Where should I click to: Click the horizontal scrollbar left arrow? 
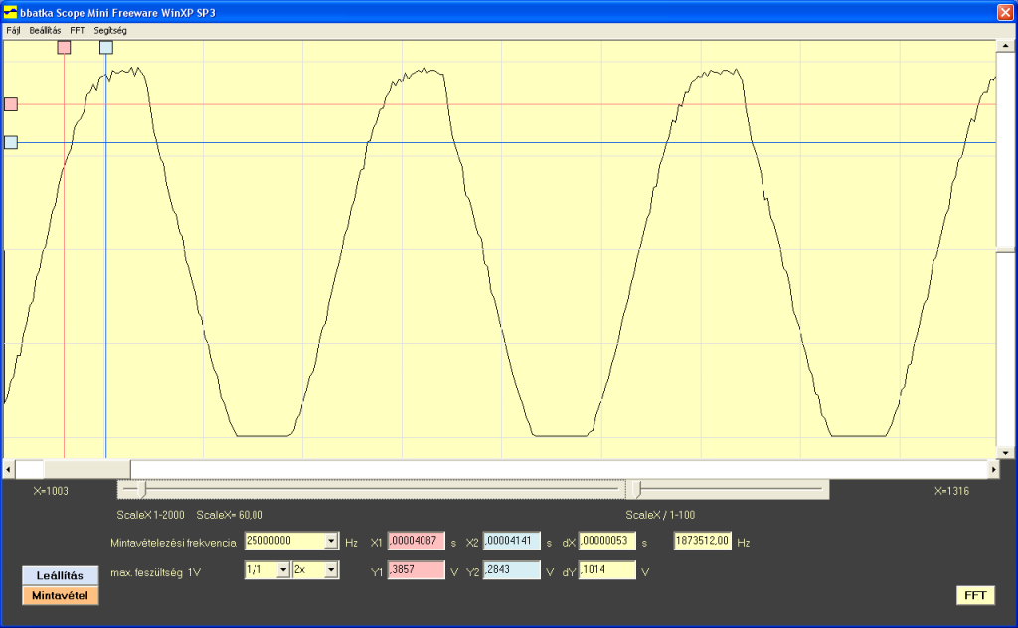[9, 469]
